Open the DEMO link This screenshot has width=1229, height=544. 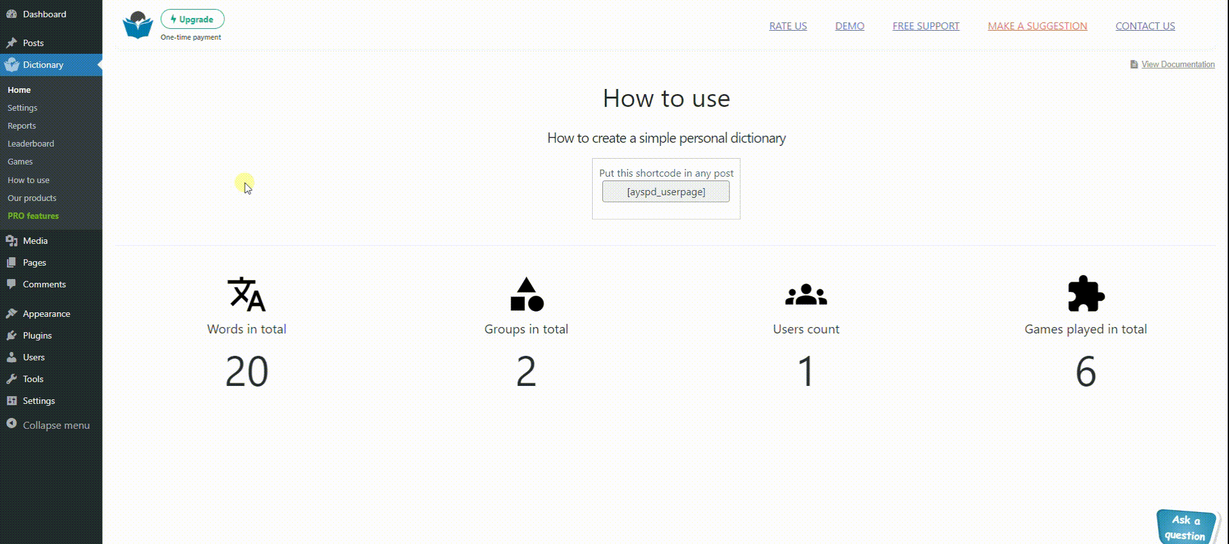(850, 26)
